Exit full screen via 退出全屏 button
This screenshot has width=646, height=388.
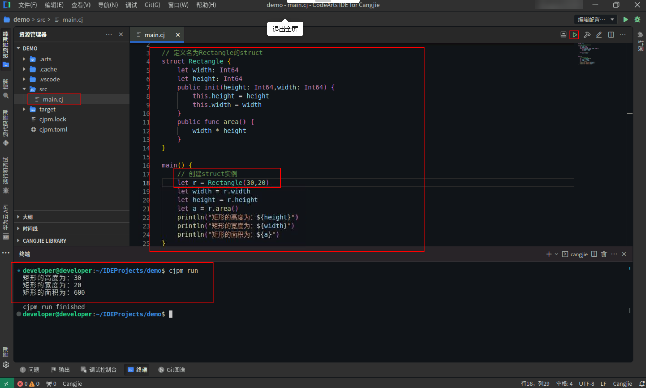coord(285,29)
